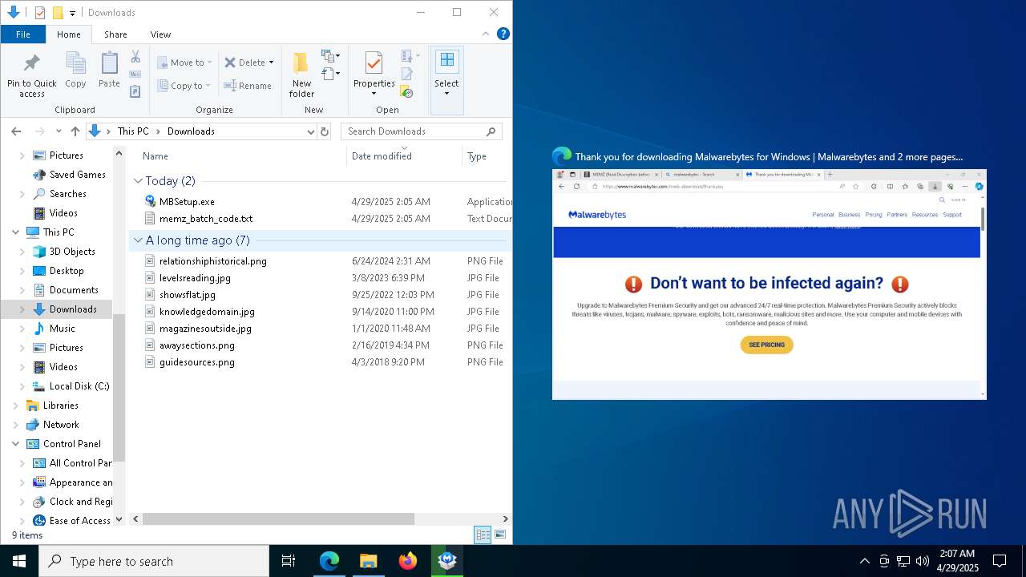1026x577 pixels.
Task: Switch to the Share ribbon tab
Action: click(115, 34)
